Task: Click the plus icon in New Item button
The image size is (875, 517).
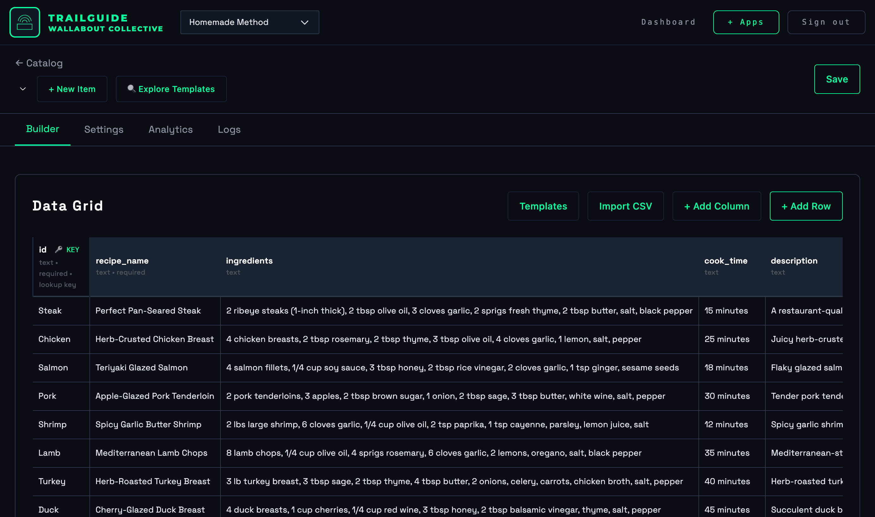Action: pyautogui.click(x=51, y=89)
